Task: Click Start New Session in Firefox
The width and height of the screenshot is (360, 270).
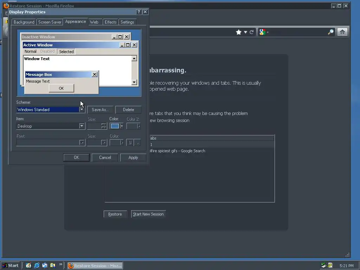Action: (x=148, y=214)
